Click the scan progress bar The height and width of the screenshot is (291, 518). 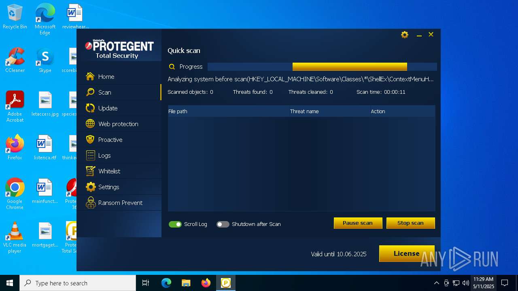click(322, 67)
